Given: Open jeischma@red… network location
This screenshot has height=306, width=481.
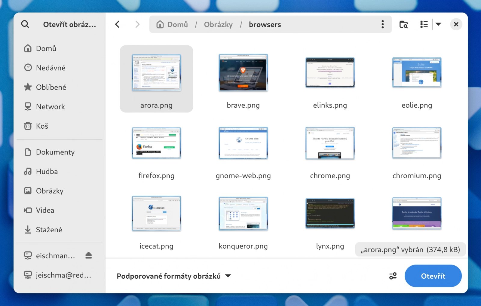Looking at the screenshot, I should click(x=59, y=275).
